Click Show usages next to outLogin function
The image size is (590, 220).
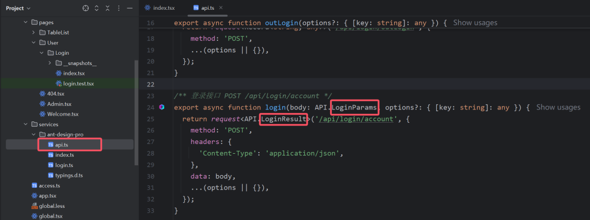coord(475,22)
